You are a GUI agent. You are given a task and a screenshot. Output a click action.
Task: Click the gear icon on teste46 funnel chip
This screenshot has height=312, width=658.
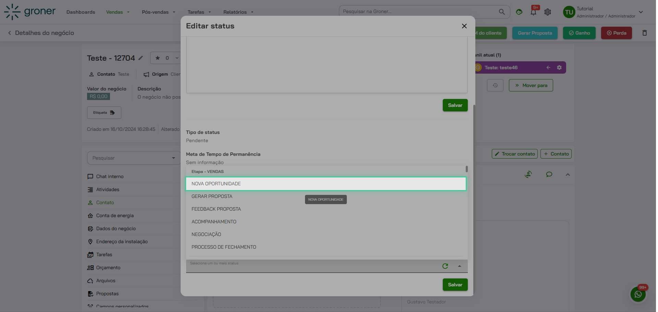click(x=559, y=67)
